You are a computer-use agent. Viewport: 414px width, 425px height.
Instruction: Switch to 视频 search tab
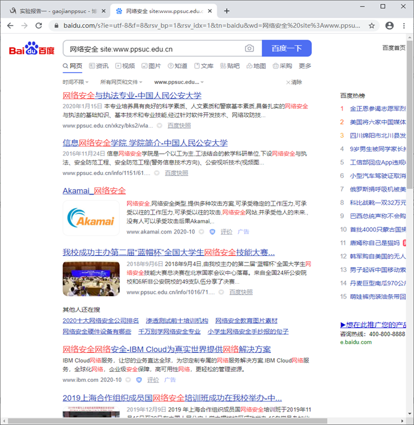click(x=125, y=66)
